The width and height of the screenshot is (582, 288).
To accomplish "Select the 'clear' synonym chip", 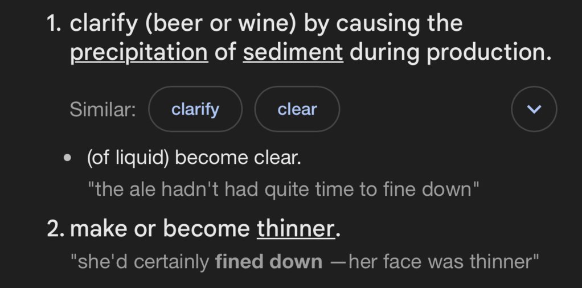I will tap(297, 109).
